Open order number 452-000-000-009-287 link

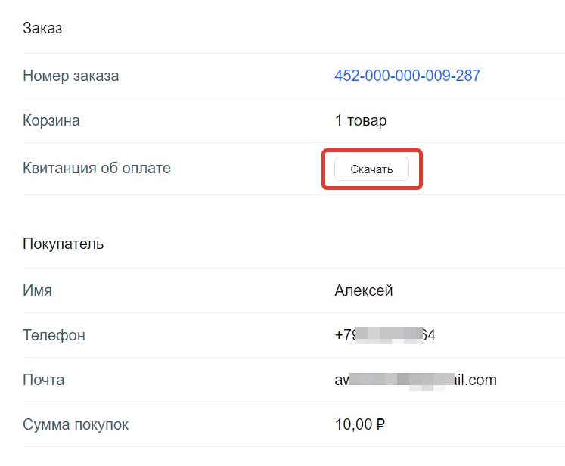[x=407, y=76]
